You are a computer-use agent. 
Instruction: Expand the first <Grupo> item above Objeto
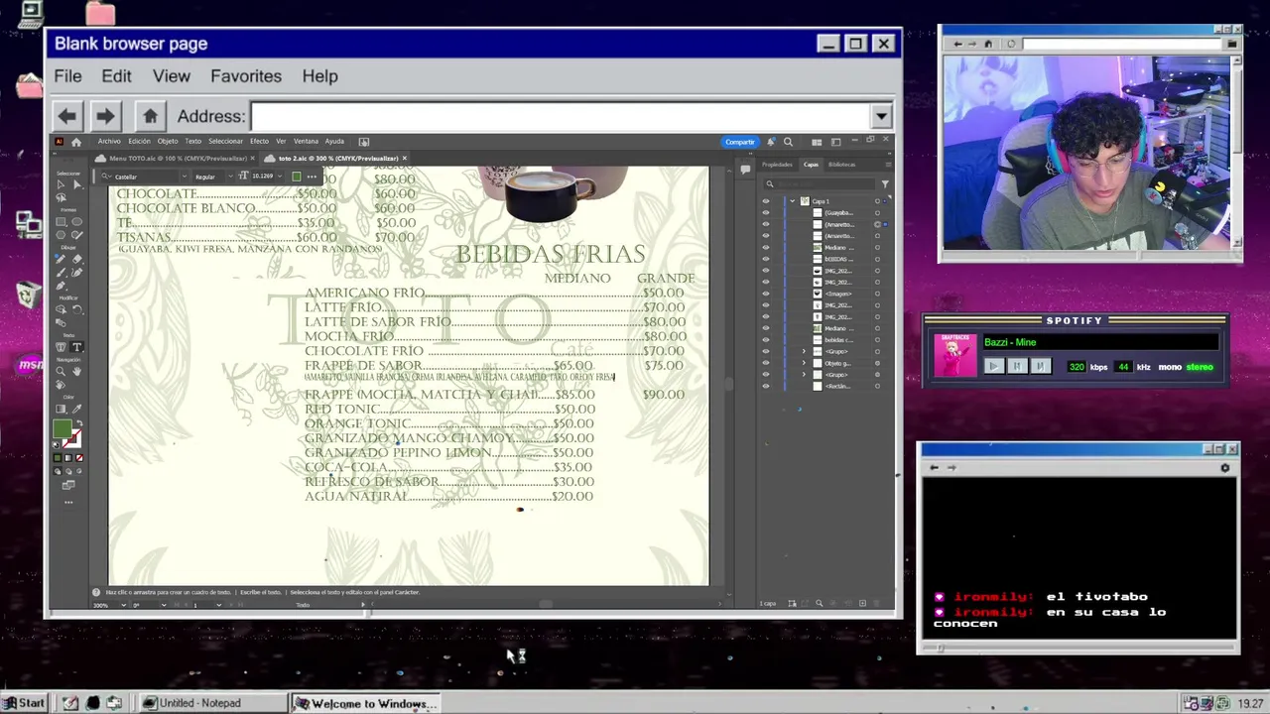click(x=804, y=352)
